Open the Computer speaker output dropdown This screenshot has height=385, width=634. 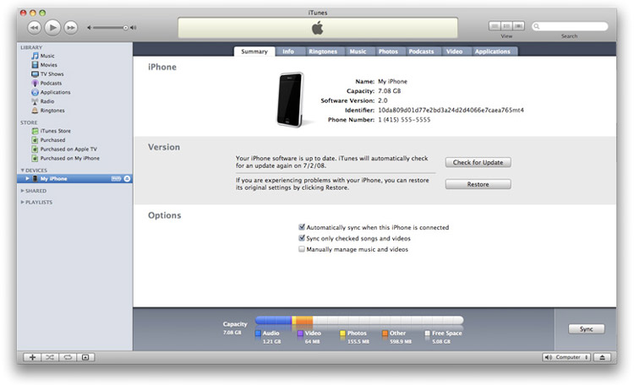[566, 357]
